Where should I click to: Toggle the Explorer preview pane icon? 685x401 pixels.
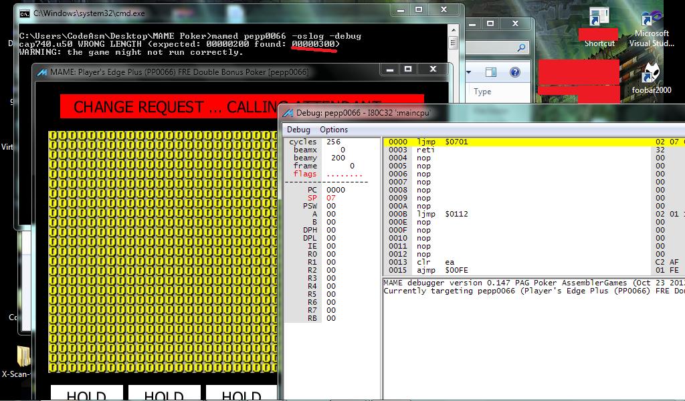click(491, 72)
